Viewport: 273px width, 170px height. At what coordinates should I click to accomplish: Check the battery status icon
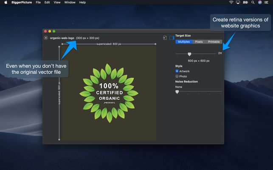[245, 3]
